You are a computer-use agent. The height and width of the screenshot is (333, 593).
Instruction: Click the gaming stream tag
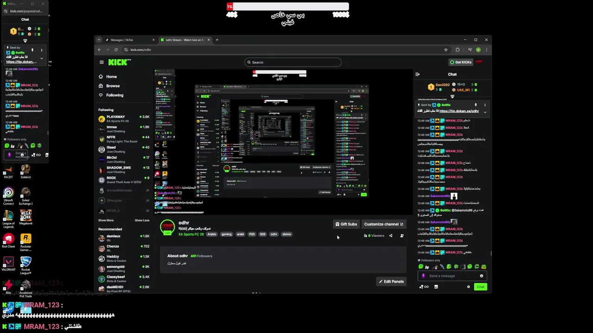(x=227, y=234)
